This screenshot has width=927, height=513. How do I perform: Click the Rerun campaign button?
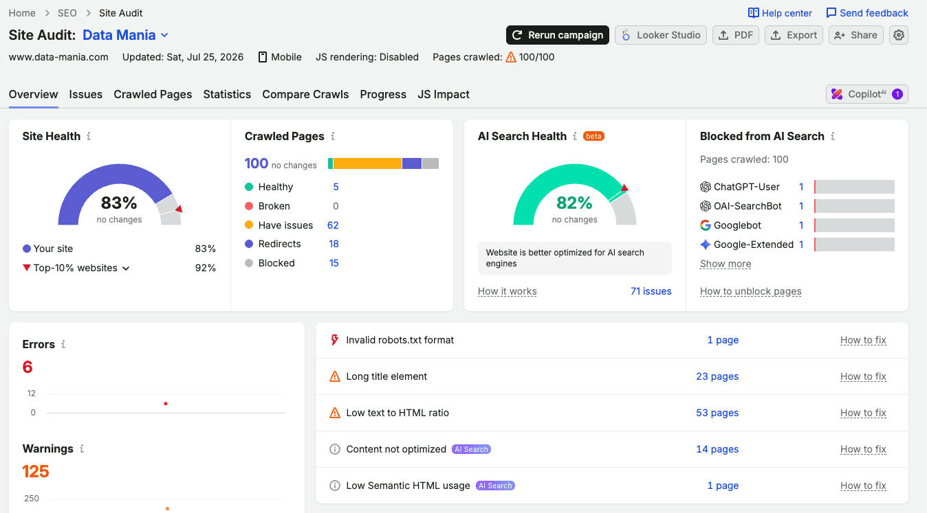click(x=558, y=35)
